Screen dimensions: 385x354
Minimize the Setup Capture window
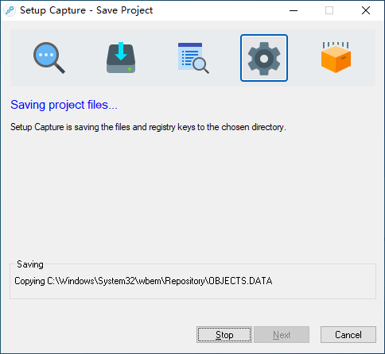pos(294,10)
